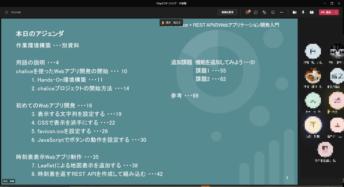Viewport: 344px width, 187px height.
Task: Click the share content icon
Action: pos(312,12)
